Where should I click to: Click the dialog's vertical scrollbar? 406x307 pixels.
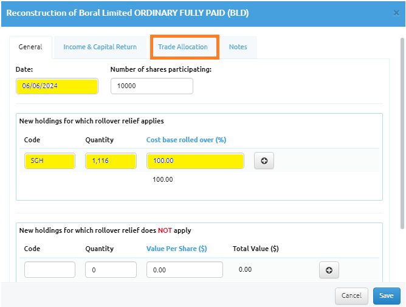(402, 134)
